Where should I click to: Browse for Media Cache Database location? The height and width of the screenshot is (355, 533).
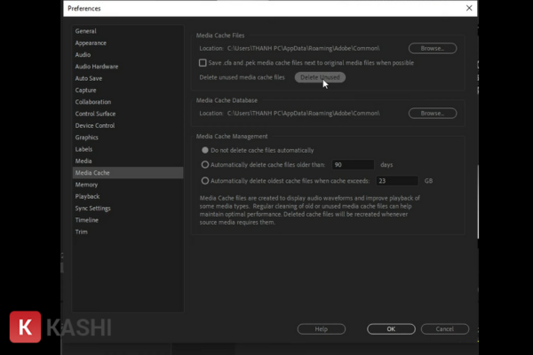click(x=433, y=114)
